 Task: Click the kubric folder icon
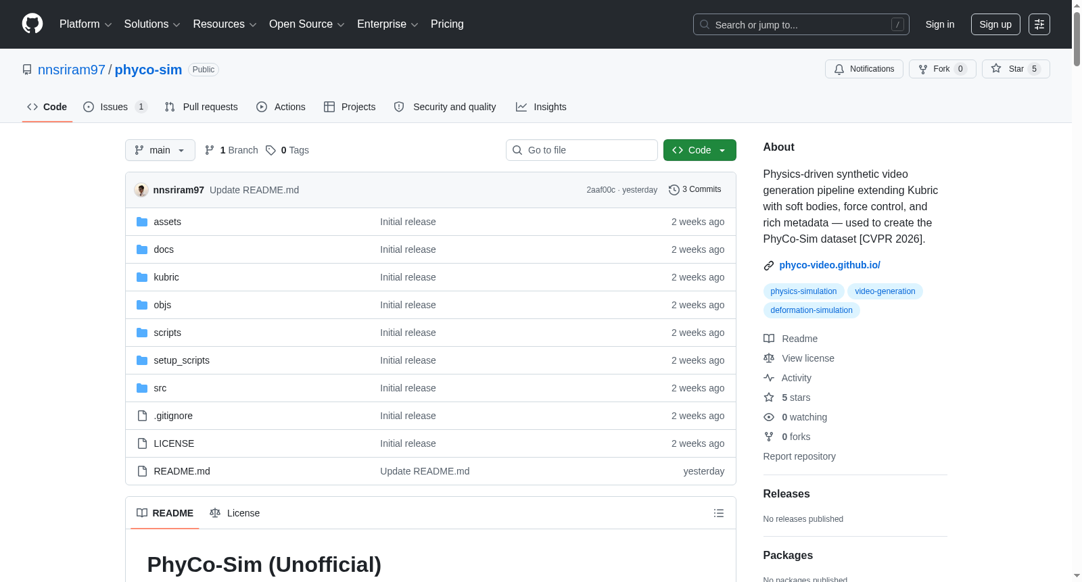tap(142, 277)
